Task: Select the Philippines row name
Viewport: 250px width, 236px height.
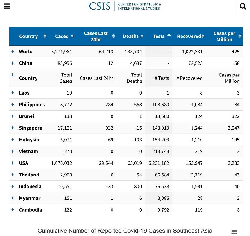Action: [x=32, y=105]
